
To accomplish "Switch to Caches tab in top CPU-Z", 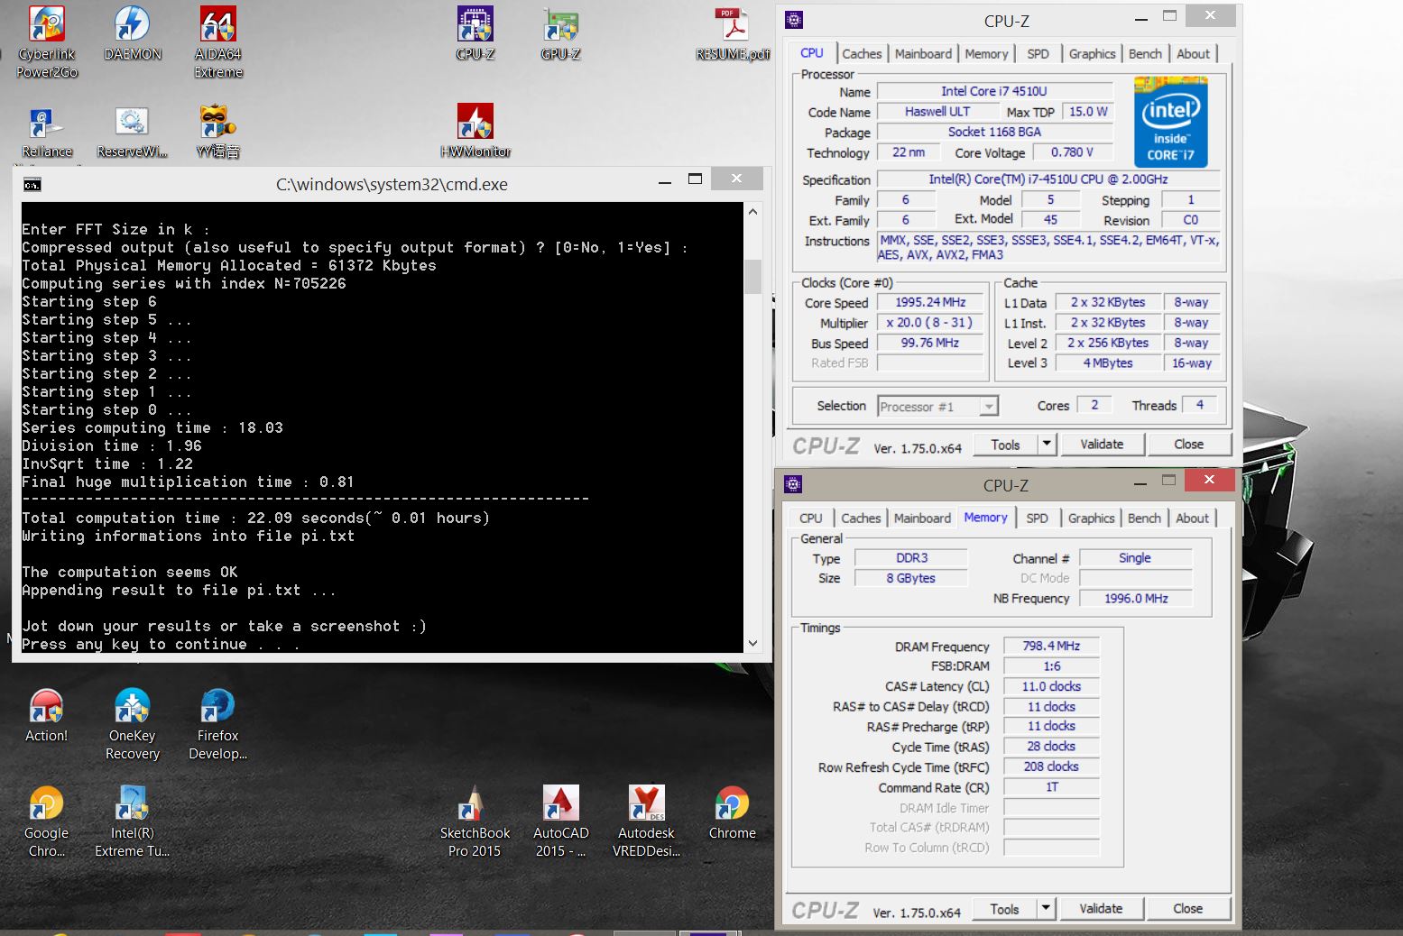I will pyautogui.click(x=862, y=54).
